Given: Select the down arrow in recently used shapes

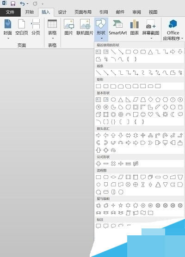Looking at the screenshot, I should [x=180, y=52].
